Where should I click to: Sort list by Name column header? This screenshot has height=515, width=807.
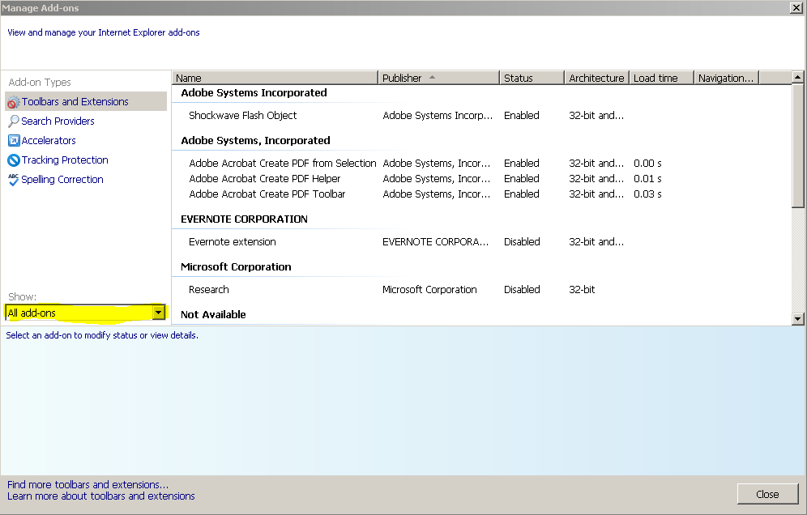point(275,78)
